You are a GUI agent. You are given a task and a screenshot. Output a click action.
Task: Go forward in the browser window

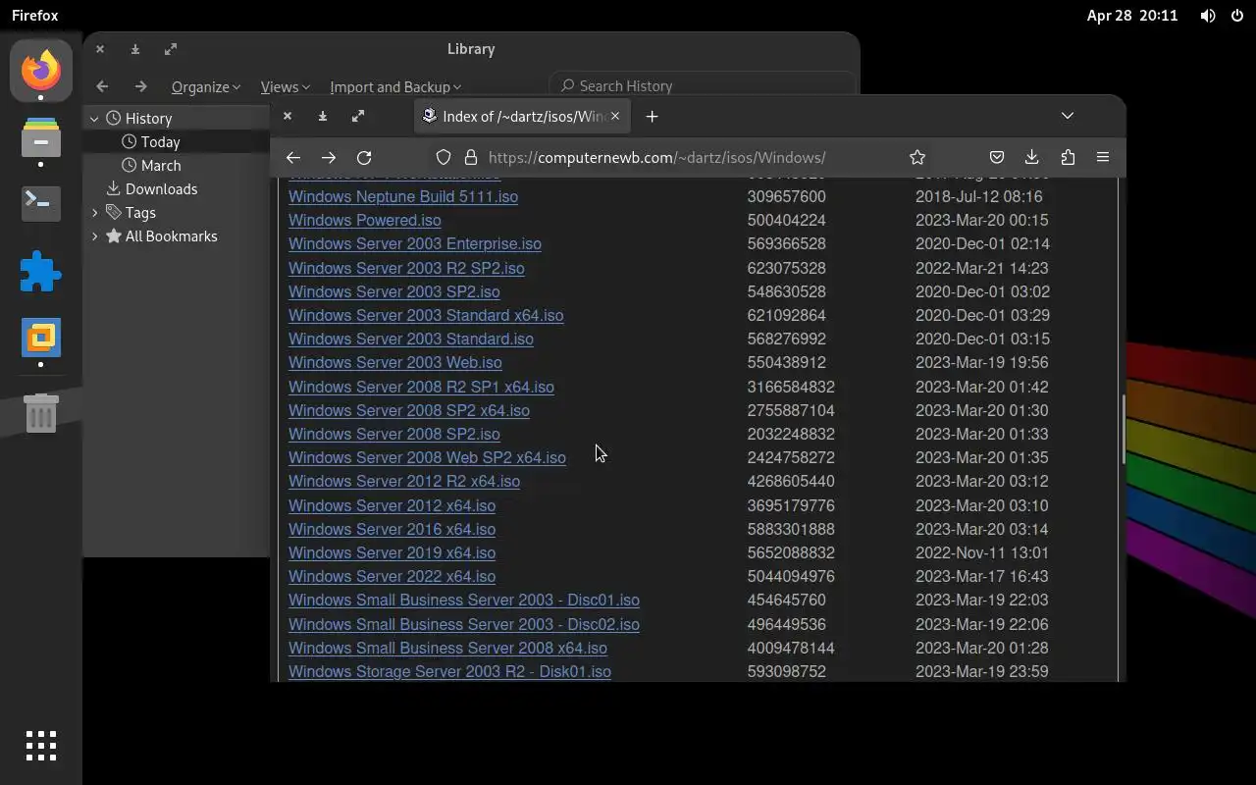pos(329,157)
